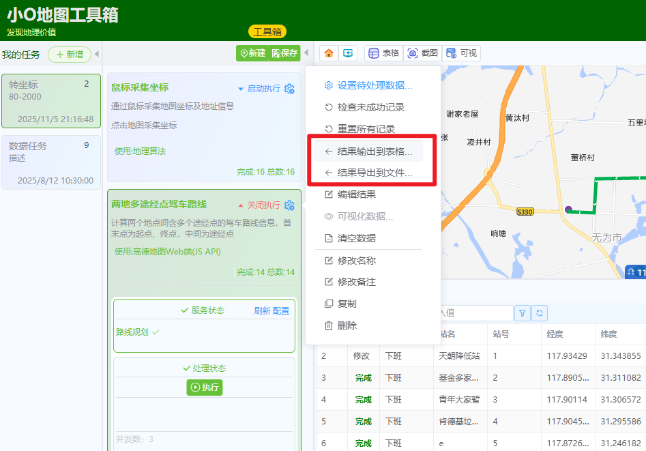Collapse 关闭执行 on 两地多途经点驾车路线 card
Screen dimensions: 646x451
[259, 205]
